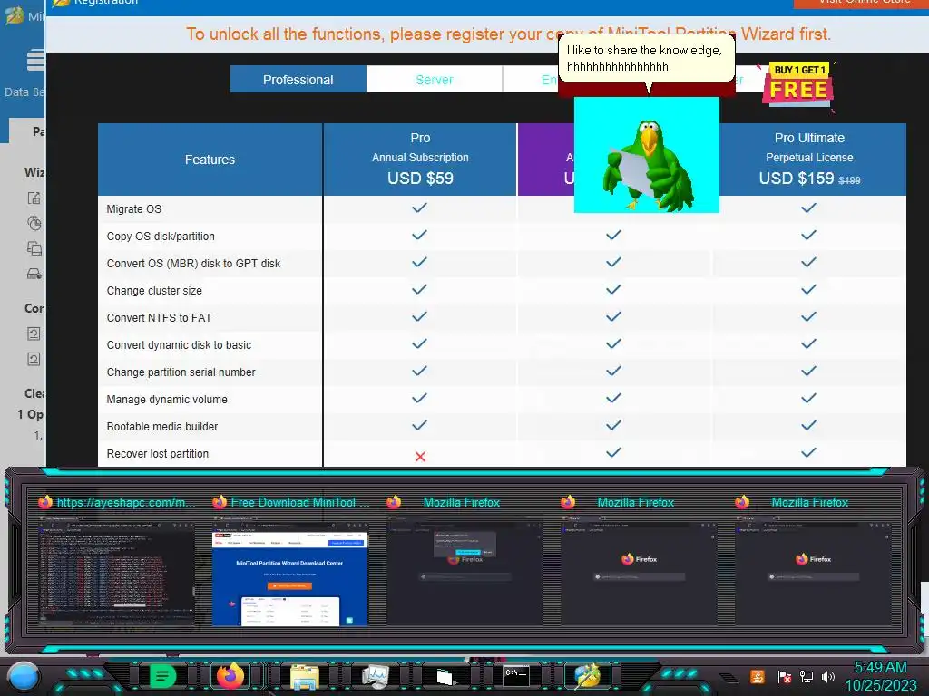
Task: Click the network status tray icon
Action: (x=806, y=676)
